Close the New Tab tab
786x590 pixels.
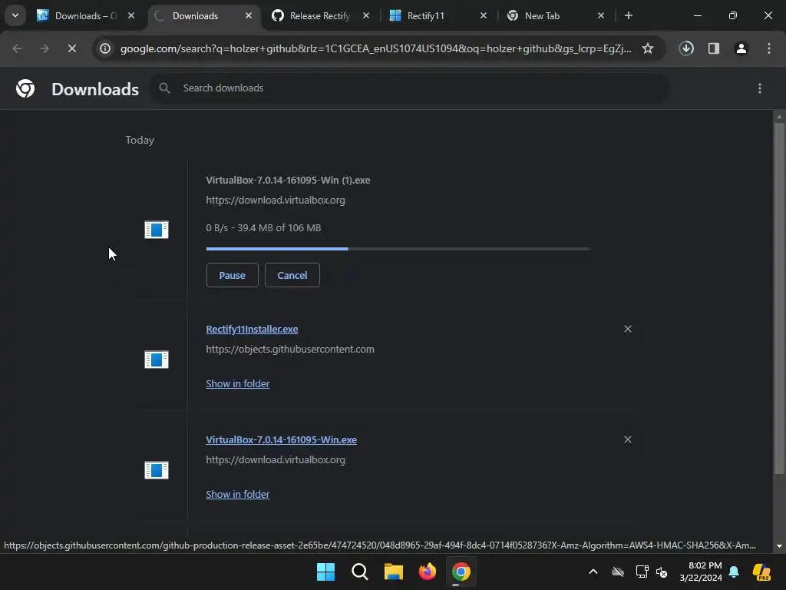601,15
